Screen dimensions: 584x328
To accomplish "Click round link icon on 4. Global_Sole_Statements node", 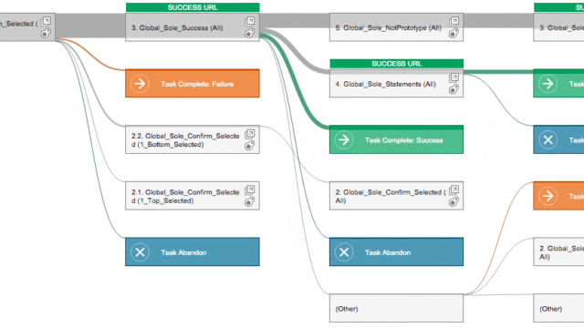I will (x=454, y=89).
